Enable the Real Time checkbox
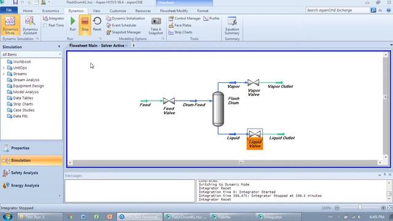This screenshot has width=393, height=221. click(x=45, y=25)
